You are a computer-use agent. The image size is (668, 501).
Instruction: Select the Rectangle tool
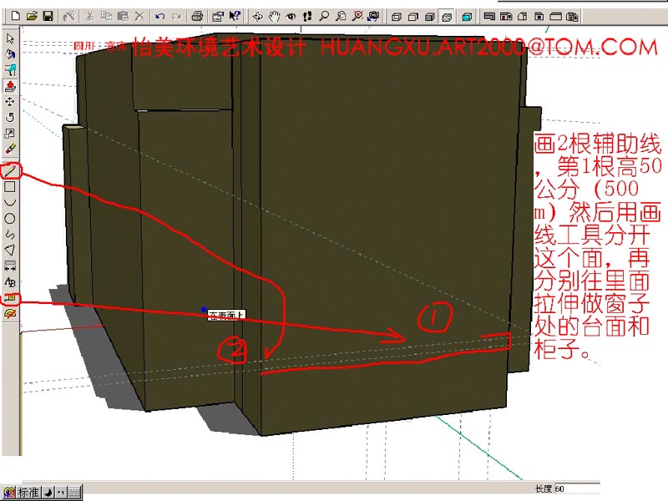tap(10, 186)
